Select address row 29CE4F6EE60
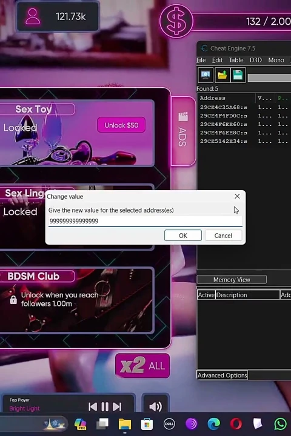 tap(244, 124)
